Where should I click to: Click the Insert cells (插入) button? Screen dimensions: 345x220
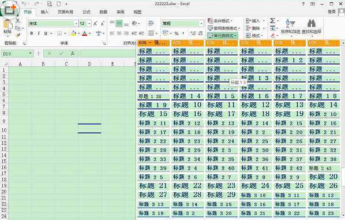254,21
